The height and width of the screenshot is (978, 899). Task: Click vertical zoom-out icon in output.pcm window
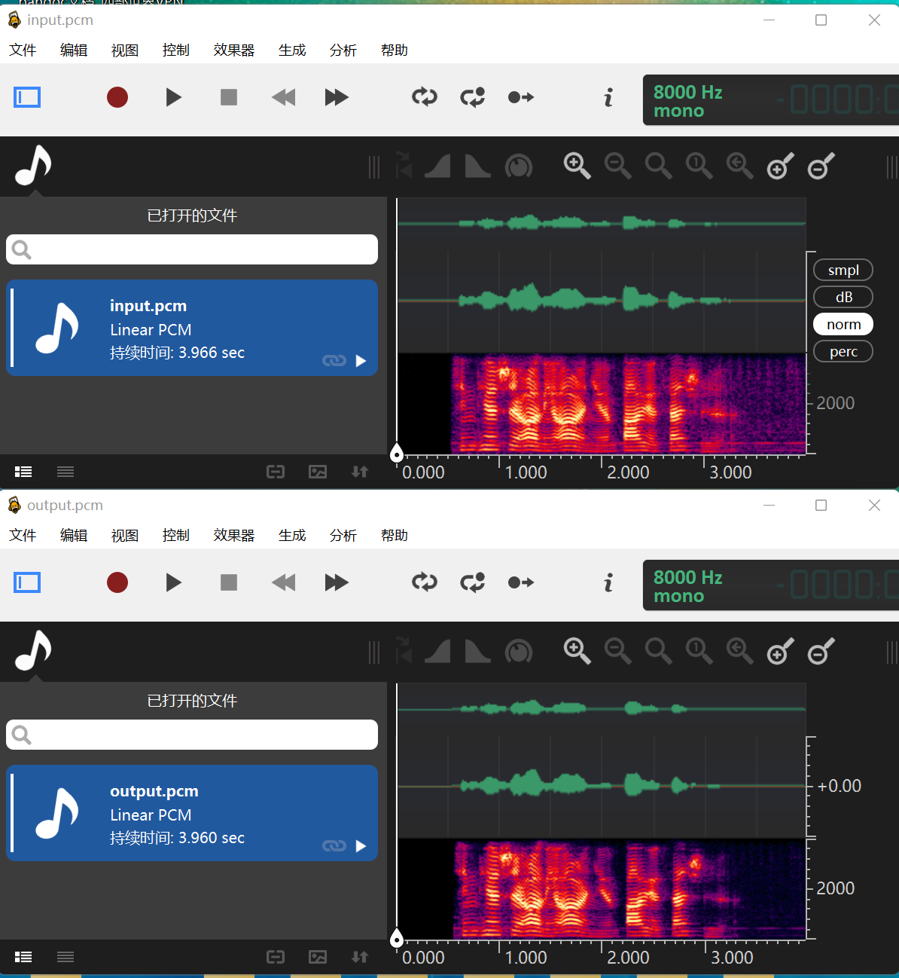(x=821, y=651)
